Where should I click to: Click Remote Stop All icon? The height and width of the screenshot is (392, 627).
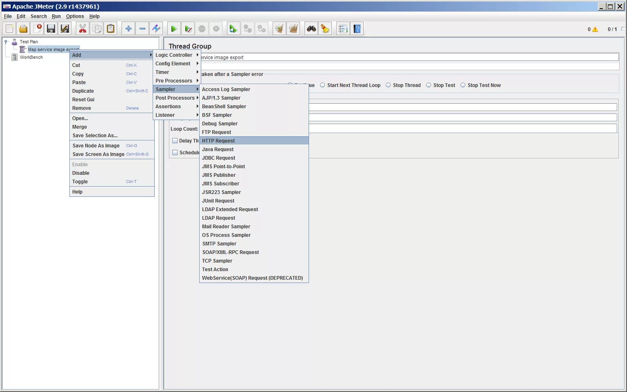point(248,29)
